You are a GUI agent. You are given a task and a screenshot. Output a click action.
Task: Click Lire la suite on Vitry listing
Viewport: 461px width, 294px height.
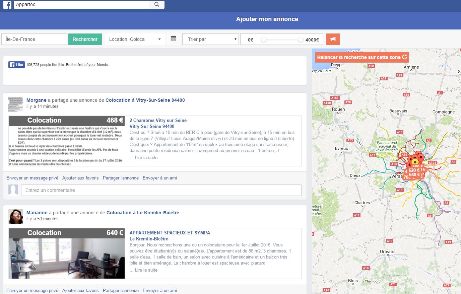(146, 157)
